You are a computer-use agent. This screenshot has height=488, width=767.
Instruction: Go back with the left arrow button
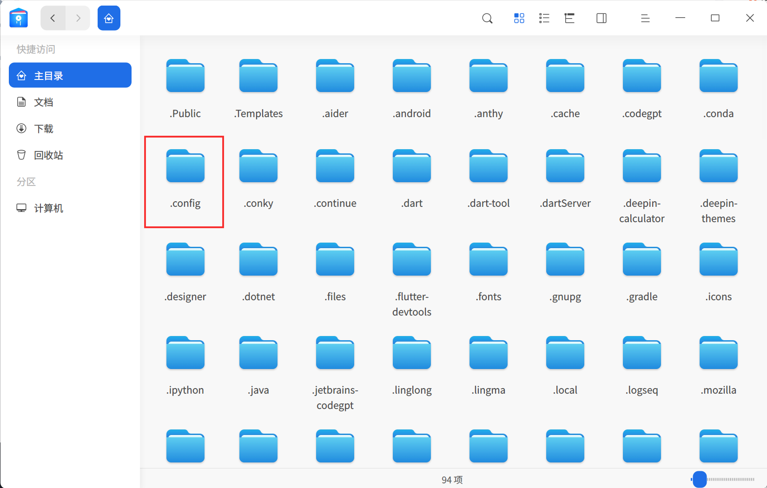[x=53, y=18]
